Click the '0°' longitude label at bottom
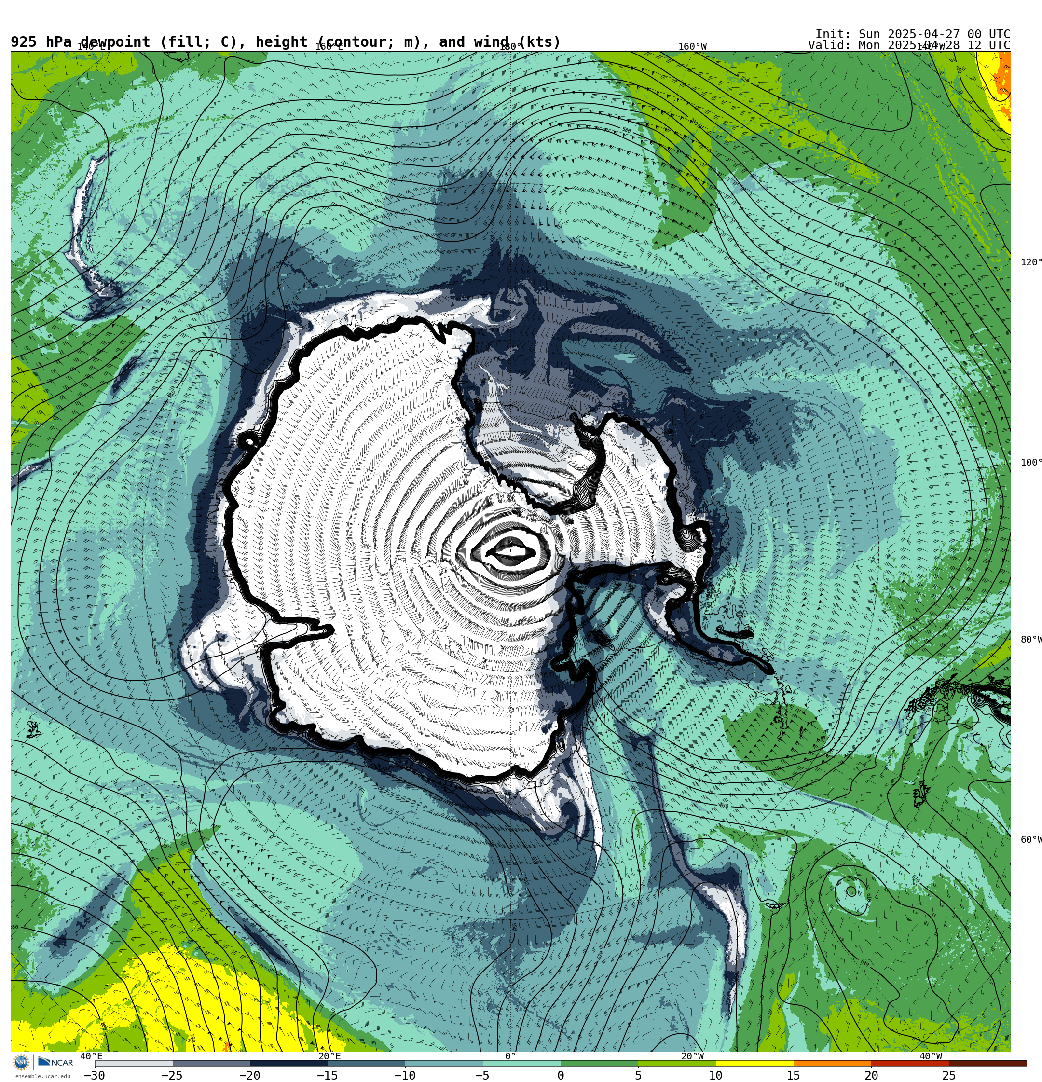 click(x=510, y=1056)
